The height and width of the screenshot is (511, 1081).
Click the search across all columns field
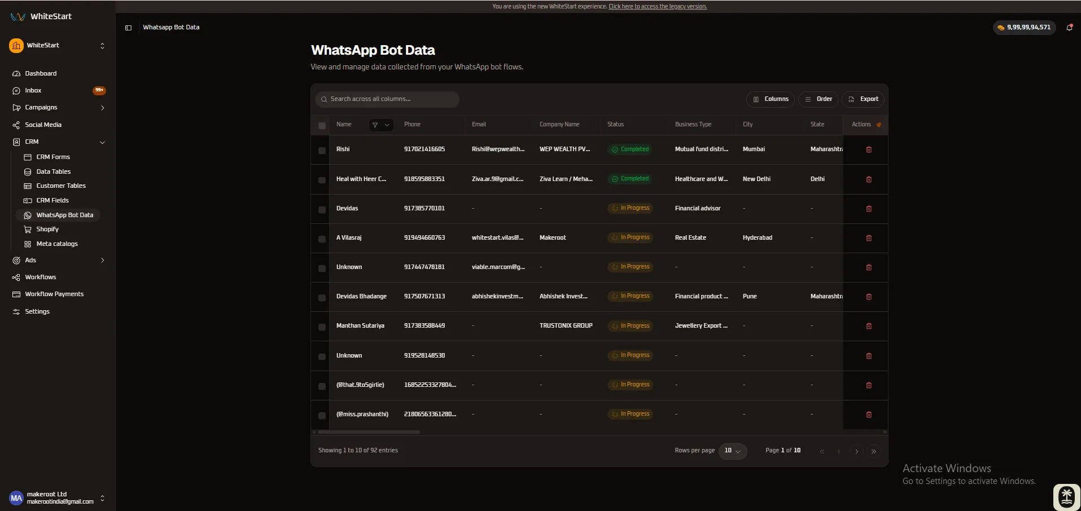(387, 99)
